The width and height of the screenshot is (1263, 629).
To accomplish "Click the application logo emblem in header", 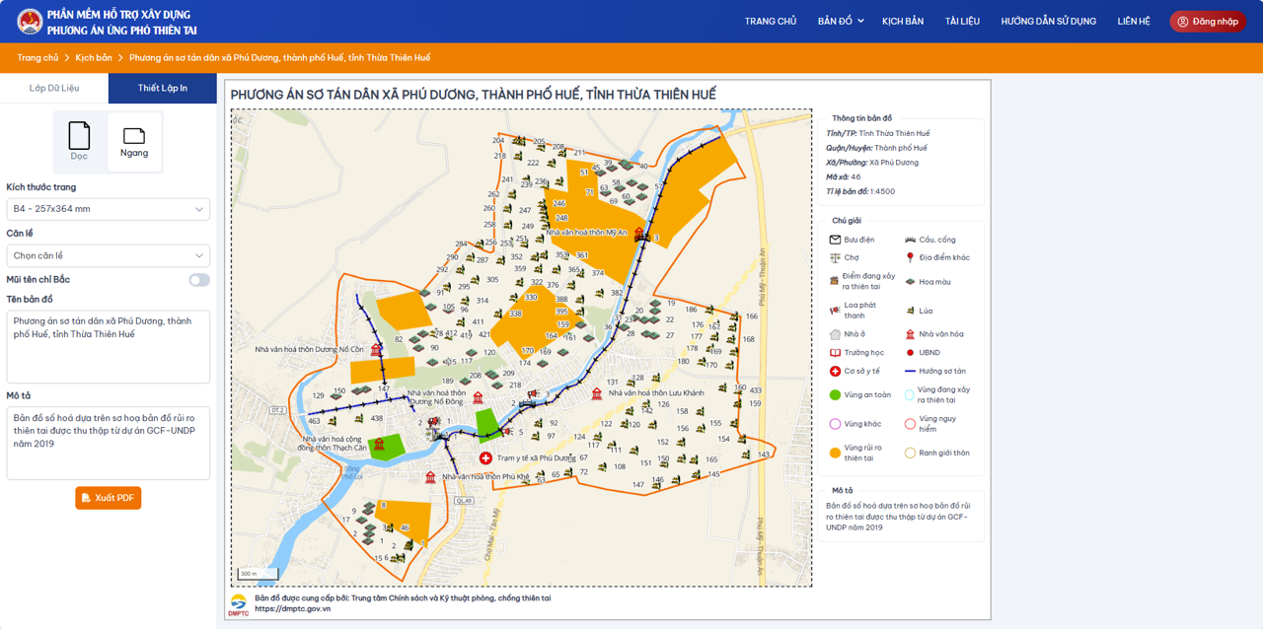I will [x=29, y=22].
